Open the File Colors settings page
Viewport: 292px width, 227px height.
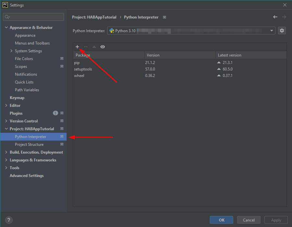[24, 59]
